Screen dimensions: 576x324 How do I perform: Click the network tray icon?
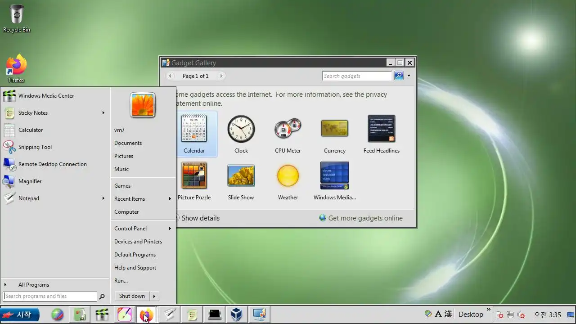pos(510,315)
